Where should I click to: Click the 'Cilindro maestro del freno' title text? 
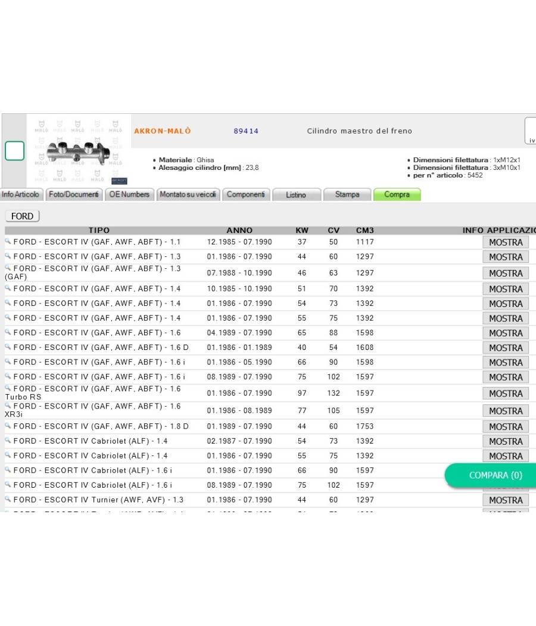pyautogui.click(x=359, y=131)
